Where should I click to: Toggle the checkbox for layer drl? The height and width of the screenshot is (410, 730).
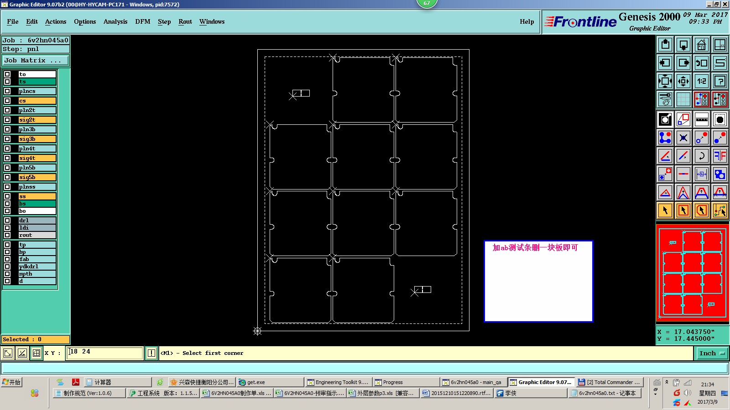(7, 220)
